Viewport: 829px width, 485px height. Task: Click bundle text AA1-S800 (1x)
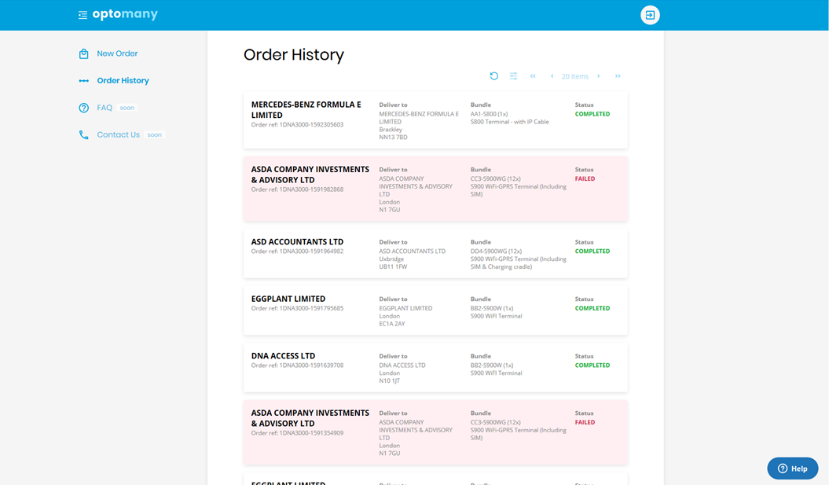point(489,114)
